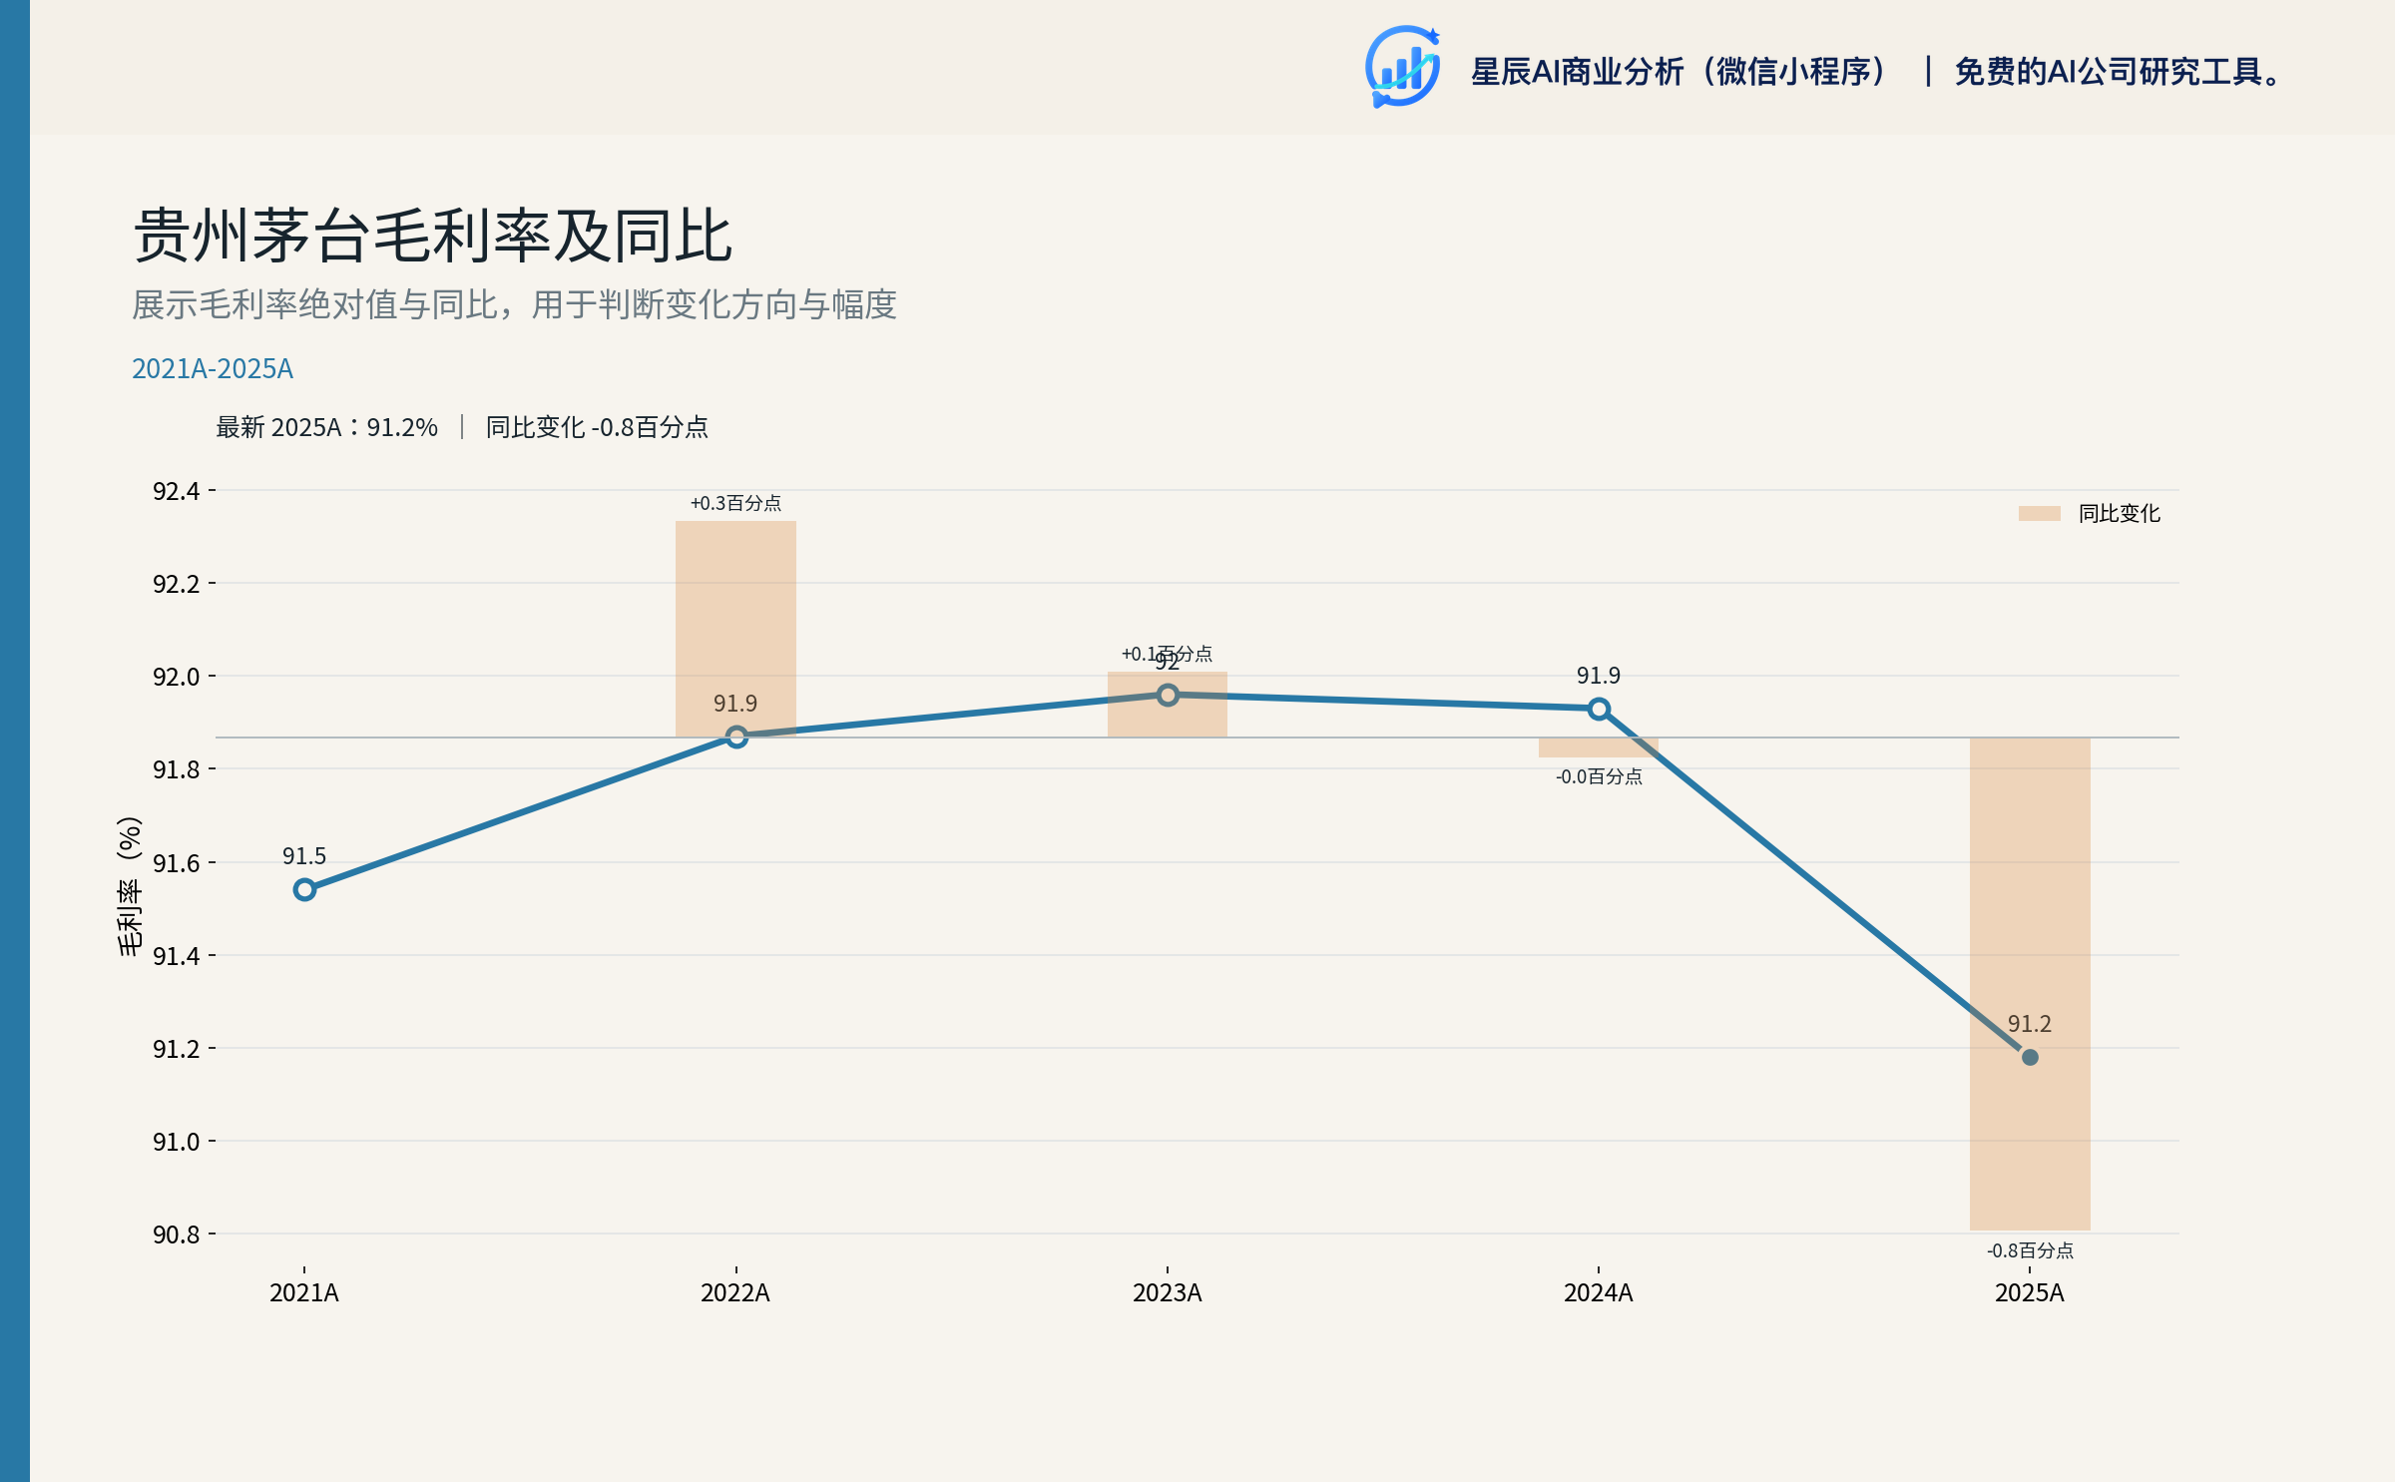Screen dimensions: 2395x1482
Task: Click the 91.5 value label
Action: pos(304,856)
